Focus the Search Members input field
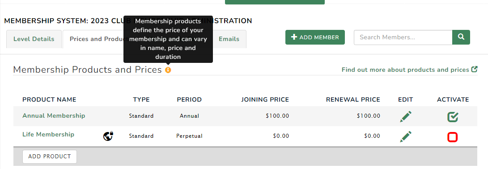 click(403, 37)
